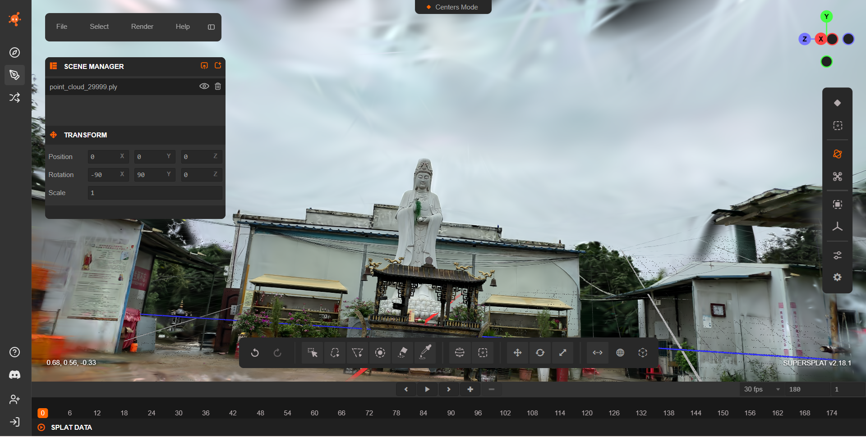Delete point_cloud_29999.ply with trash icon
The height and width of the screenshot is (437, 866).
click(x=218, y=86)
